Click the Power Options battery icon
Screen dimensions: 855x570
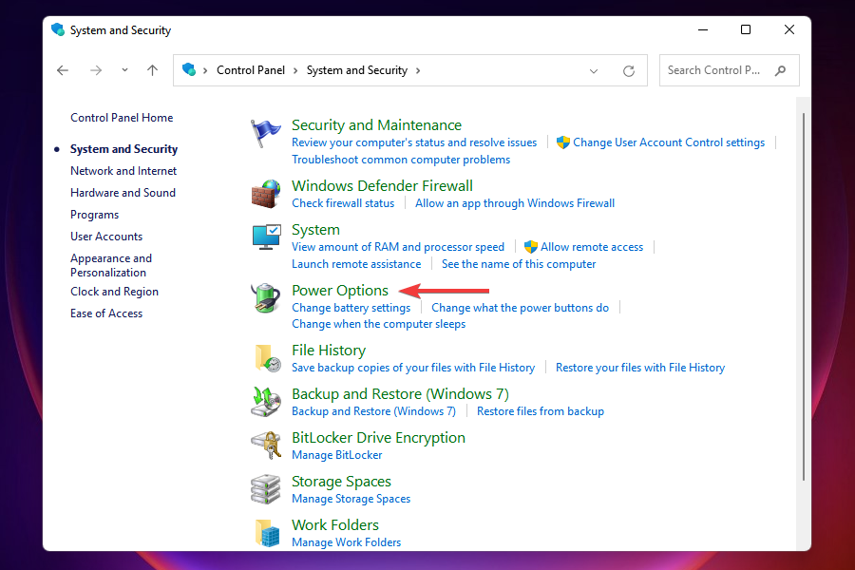click(x=266, y=298)
